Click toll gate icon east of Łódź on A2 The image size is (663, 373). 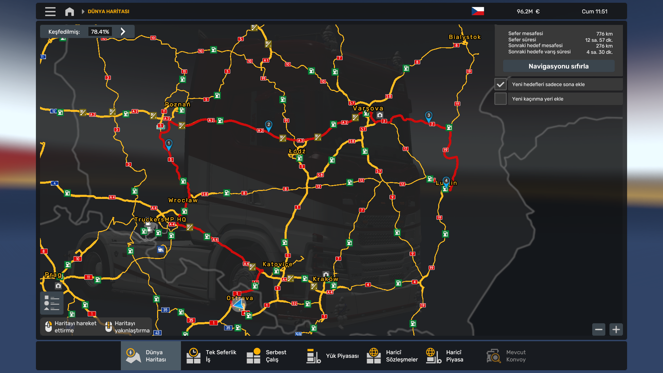pyautogui.click(x=318, y=137)
